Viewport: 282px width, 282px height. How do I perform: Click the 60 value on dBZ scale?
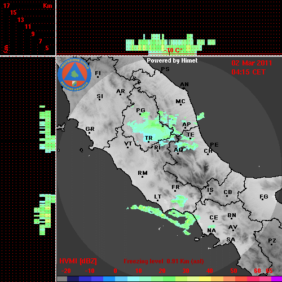point(257,271)
